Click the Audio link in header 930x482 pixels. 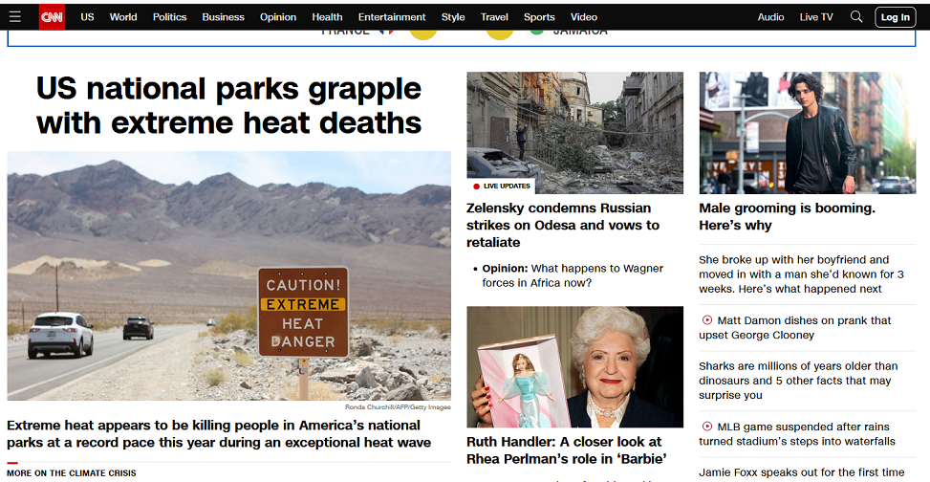coord(770,17)
